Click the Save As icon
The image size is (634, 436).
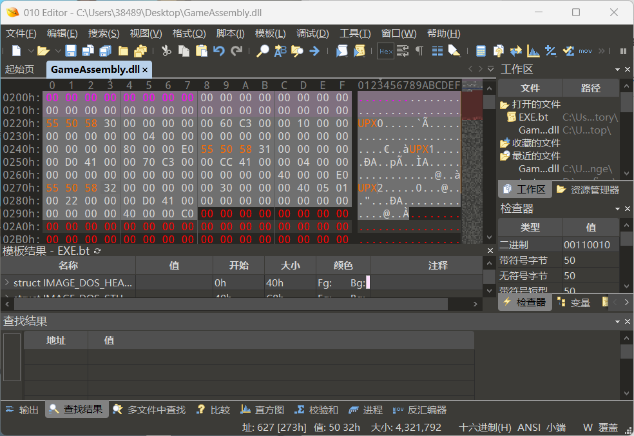coord(88,50)
